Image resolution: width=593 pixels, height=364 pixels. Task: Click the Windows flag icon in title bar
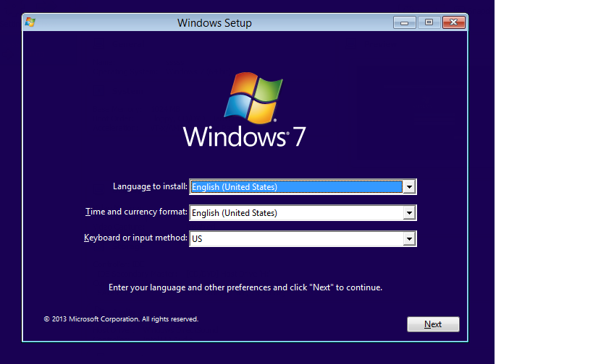point(30,22)
